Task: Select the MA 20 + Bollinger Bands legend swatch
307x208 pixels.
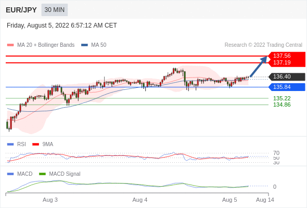Action: click(10, 45)
